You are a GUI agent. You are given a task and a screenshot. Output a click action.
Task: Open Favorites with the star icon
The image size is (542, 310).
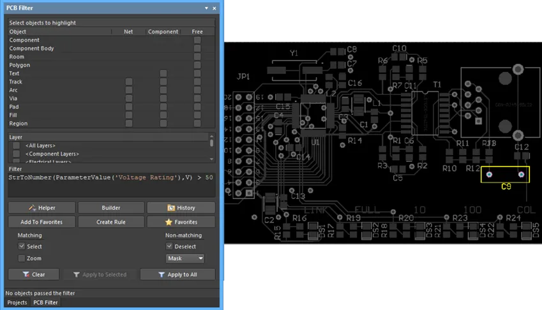tap(181, 222)
